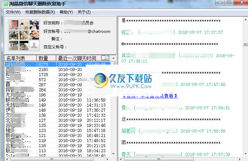Screen dimensions: 248x161
Task: Click the chat panel right scroll arrow
Action: (240, 159)
